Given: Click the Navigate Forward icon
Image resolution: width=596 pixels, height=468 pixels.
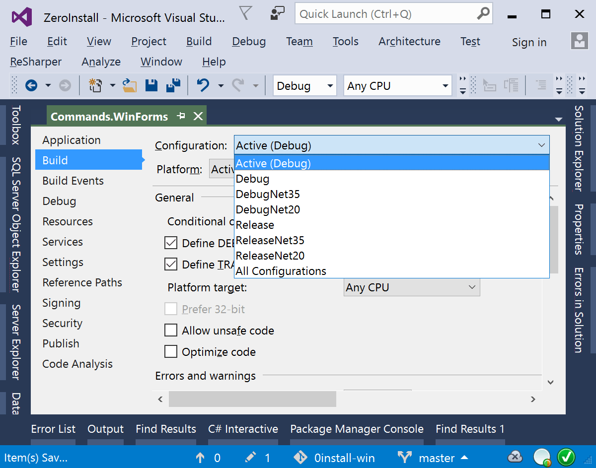Looking at the screenshot, I should click(x=65, y=86).
